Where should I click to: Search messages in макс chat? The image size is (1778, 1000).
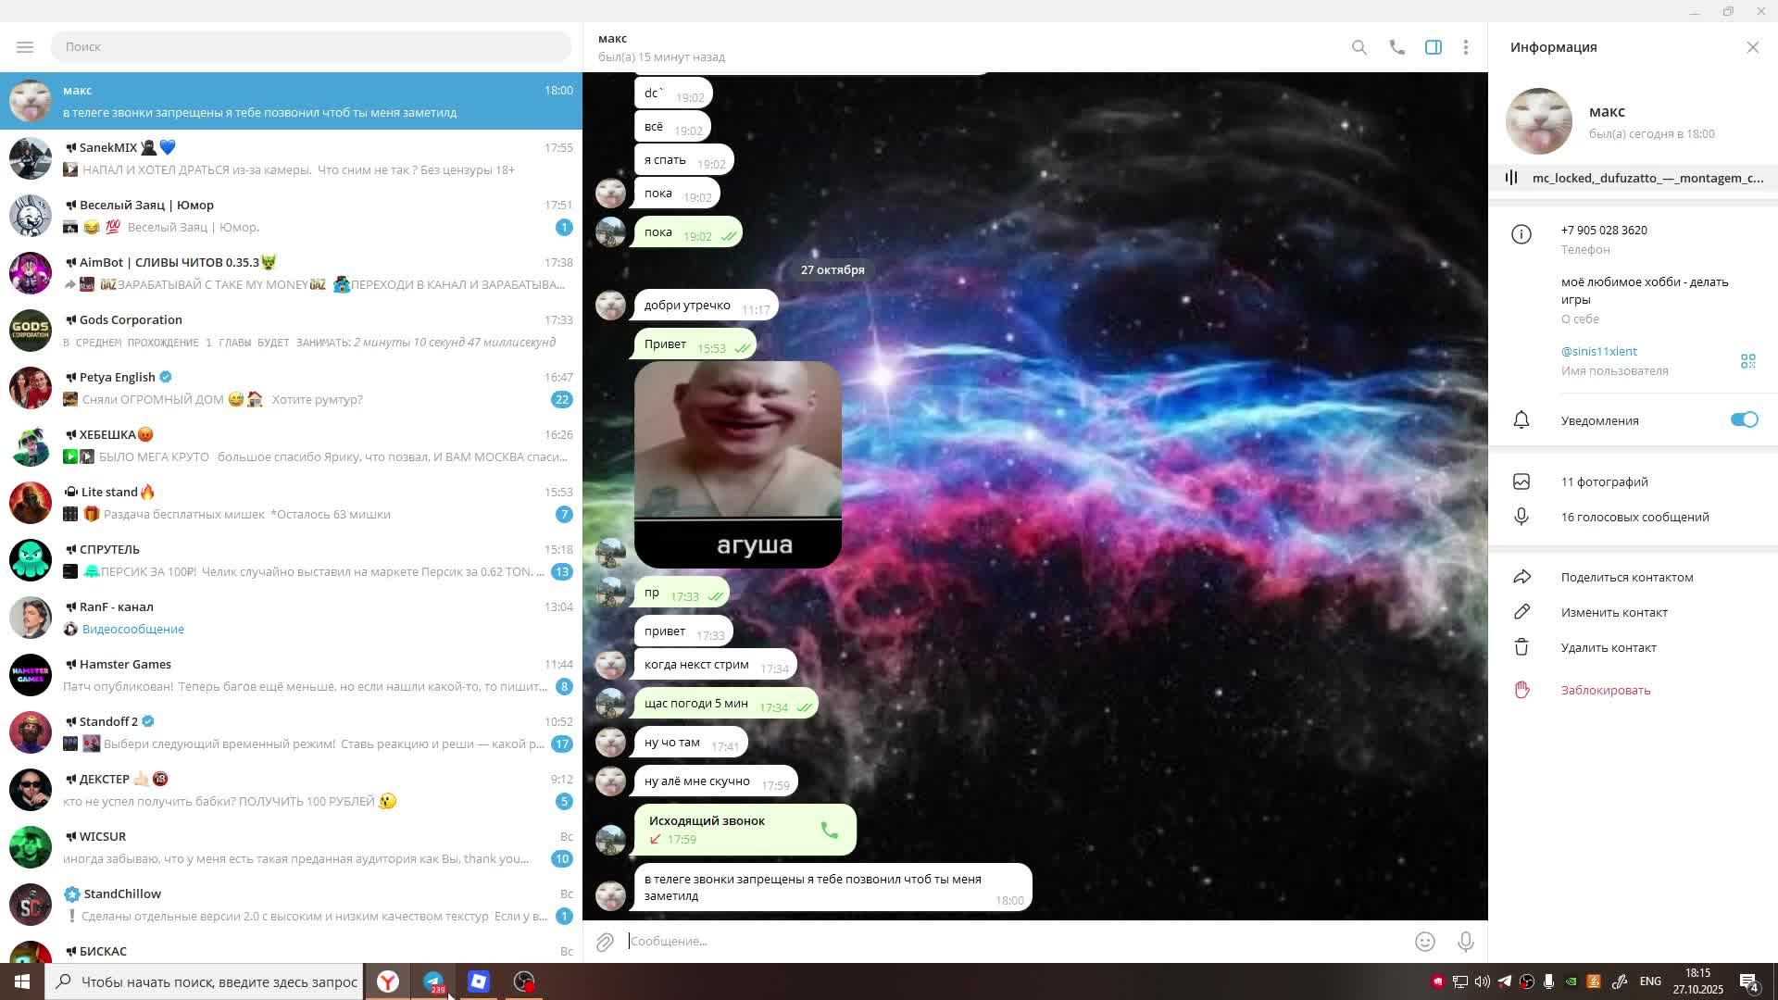1359,47
